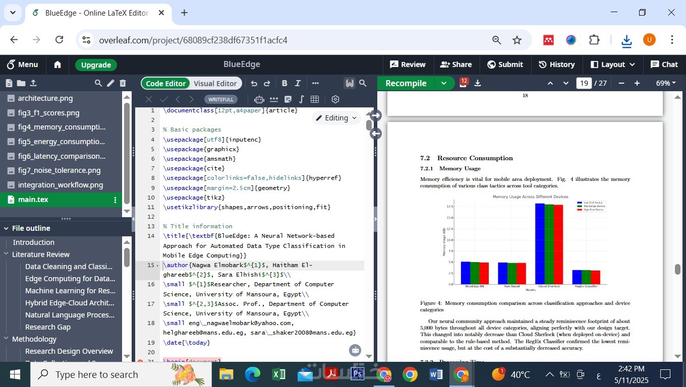
Task: Open the Overleaf Menu
Action: (22, 64)
